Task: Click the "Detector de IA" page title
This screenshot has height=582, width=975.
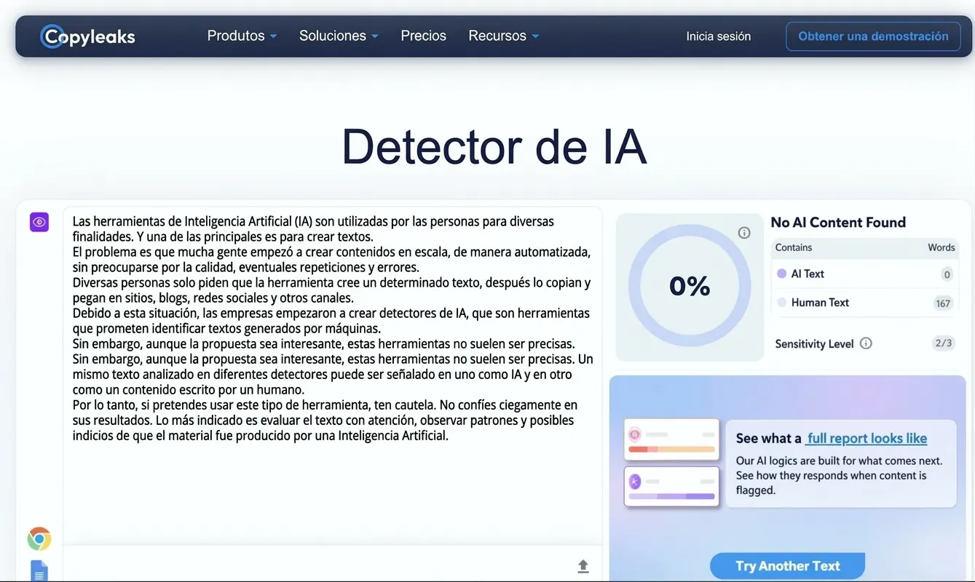Action: pyautogui.click(x=494, y=146)
